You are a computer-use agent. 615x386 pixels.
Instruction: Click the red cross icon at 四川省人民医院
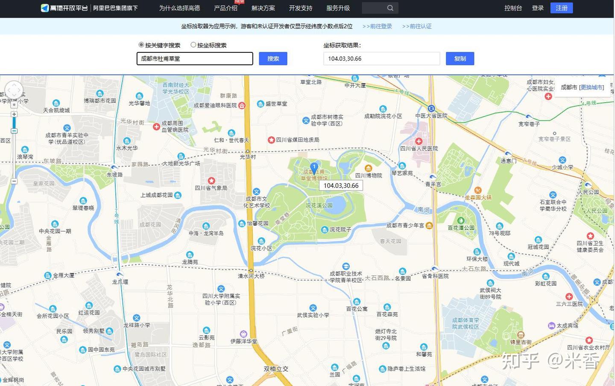click(x=419, y=141)
